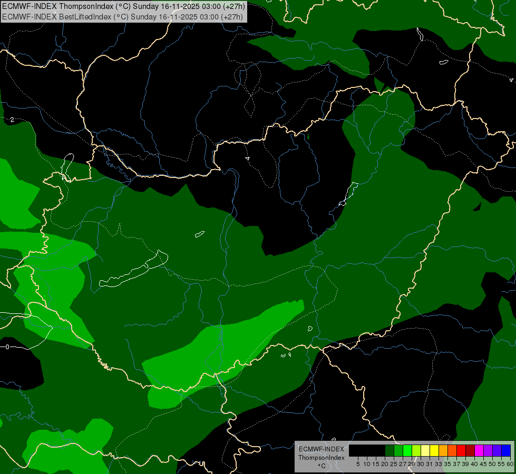This screenshot has height=474, width=516.
Task: Click the BestLiftedIndex title line at top
Action: (x=122, y=16)
